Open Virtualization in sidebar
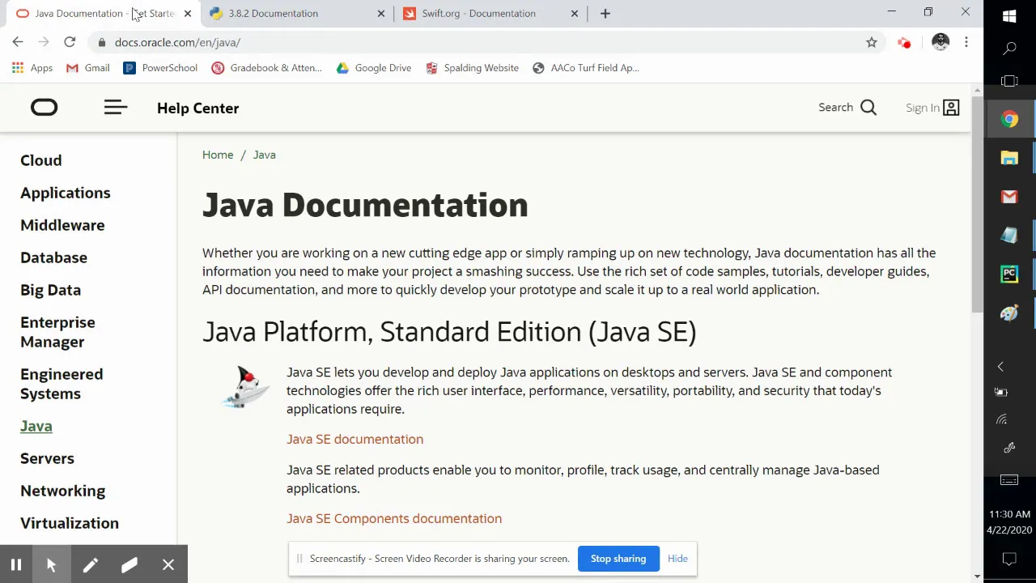 [x=69, y=523]
